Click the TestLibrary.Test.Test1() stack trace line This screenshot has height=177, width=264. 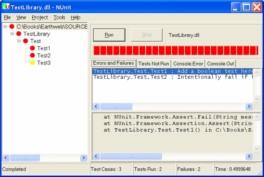[178, 130]
